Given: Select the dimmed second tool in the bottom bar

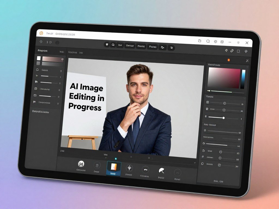Looking at the screenshot, I should pyautogui.click(x=97, y=165).
